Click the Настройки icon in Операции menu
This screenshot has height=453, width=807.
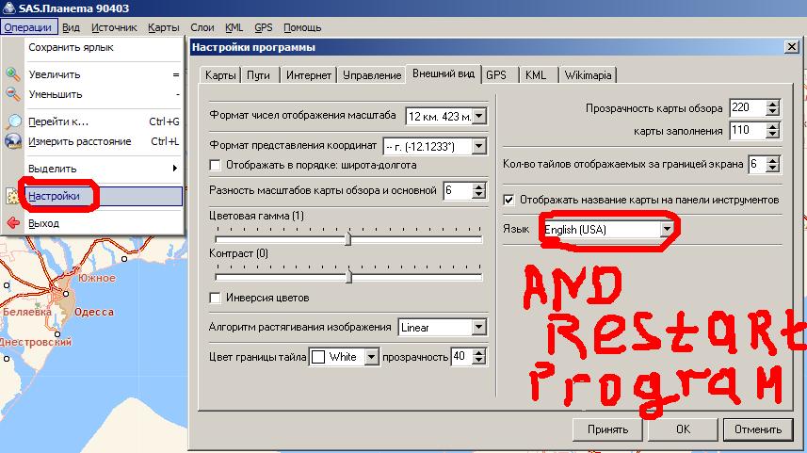13,197
